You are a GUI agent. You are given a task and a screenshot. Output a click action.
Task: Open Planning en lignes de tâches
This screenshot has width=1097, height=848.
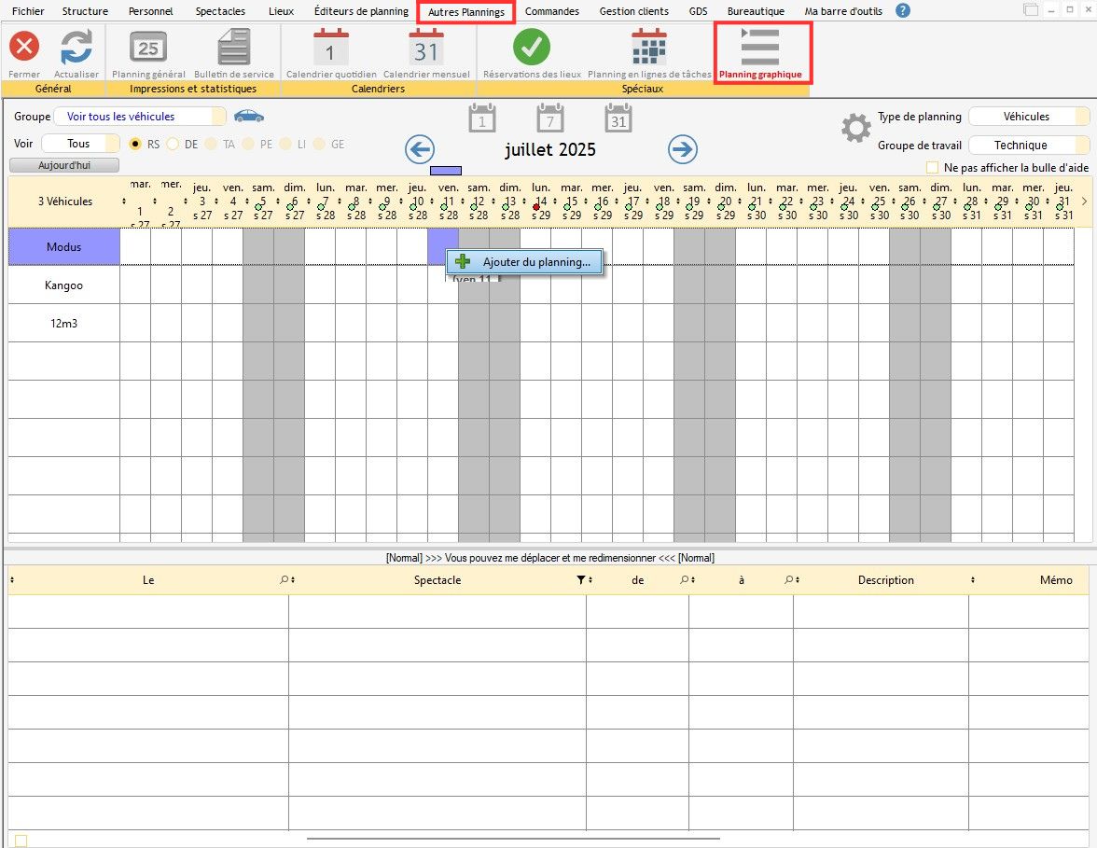649,48
